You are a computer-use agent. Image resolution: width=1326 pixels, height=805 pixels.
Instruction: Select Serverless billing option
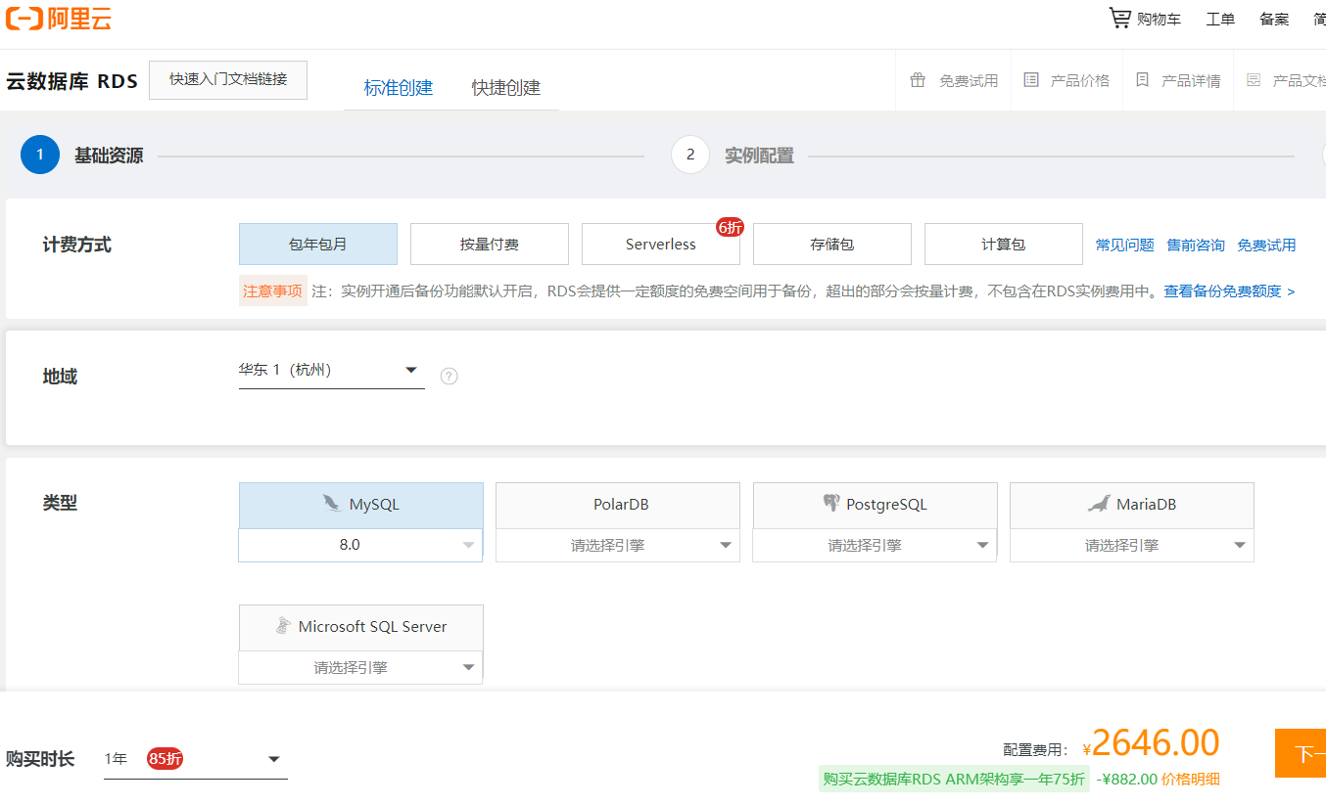coord(661,244)
